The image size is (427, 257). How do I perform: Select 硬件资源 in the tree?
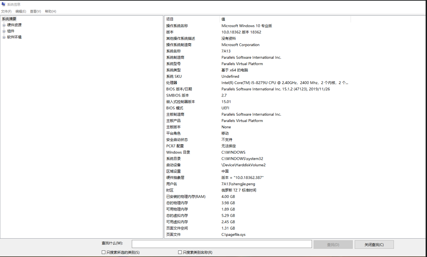14,25
